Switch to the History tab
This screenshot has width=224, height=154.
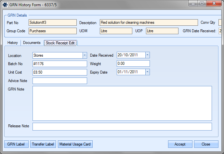(13, 43)
